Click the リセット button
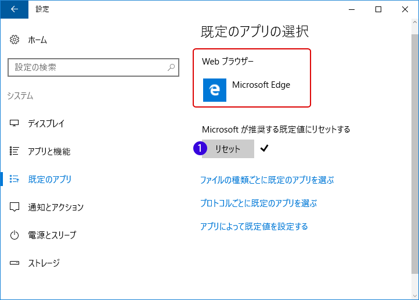The height and width of the screenshot is (300, 419). coord(228,149)
